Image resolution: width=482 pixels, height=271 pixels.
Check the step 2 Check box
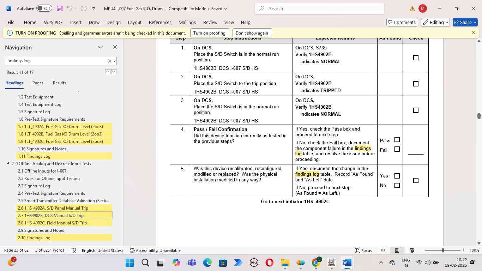click(416, 84)
